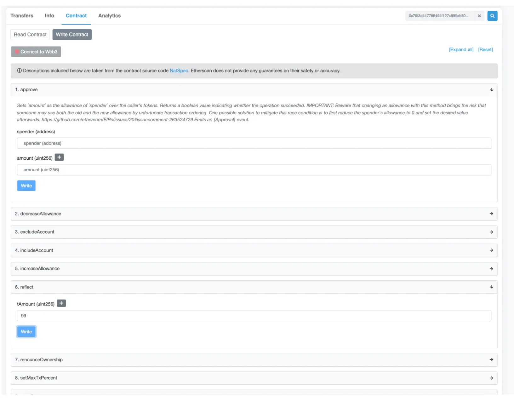Click the arrow icon on the decreaseAllowance row
The width and height of the screenshot is (514, 400).
pos(491,214)
